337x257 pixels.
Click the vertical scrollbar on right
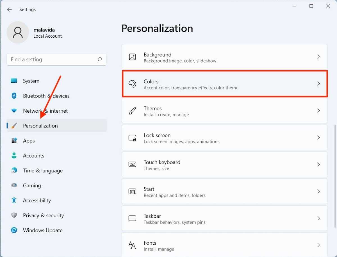(x=335, y=176)
